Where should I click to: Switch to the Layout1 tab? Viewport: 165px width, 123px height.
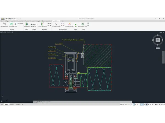coord(11,104)
